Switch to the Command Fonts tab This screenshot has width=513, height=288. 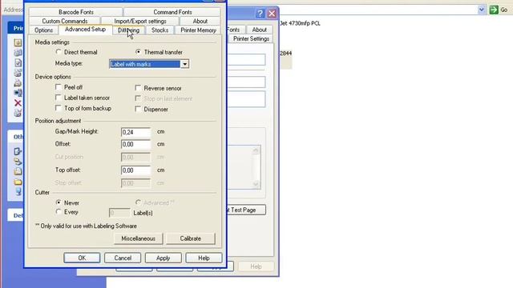click(172, 12)
